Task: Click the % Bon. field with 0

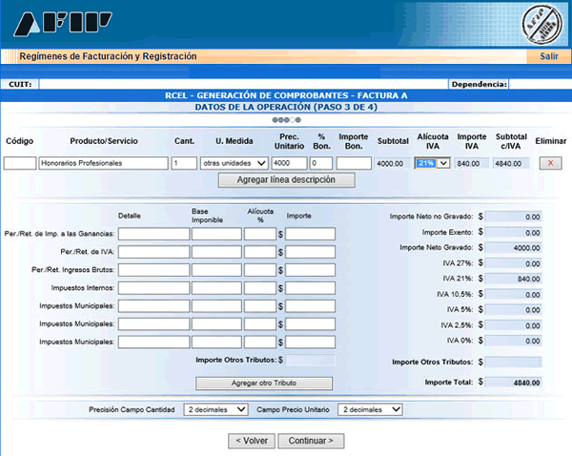Action: click(321, 163)
